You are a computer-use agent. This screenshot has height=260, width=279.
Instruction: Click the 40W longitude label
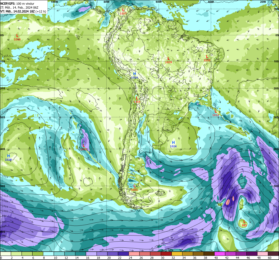click(x=211, y=2)
